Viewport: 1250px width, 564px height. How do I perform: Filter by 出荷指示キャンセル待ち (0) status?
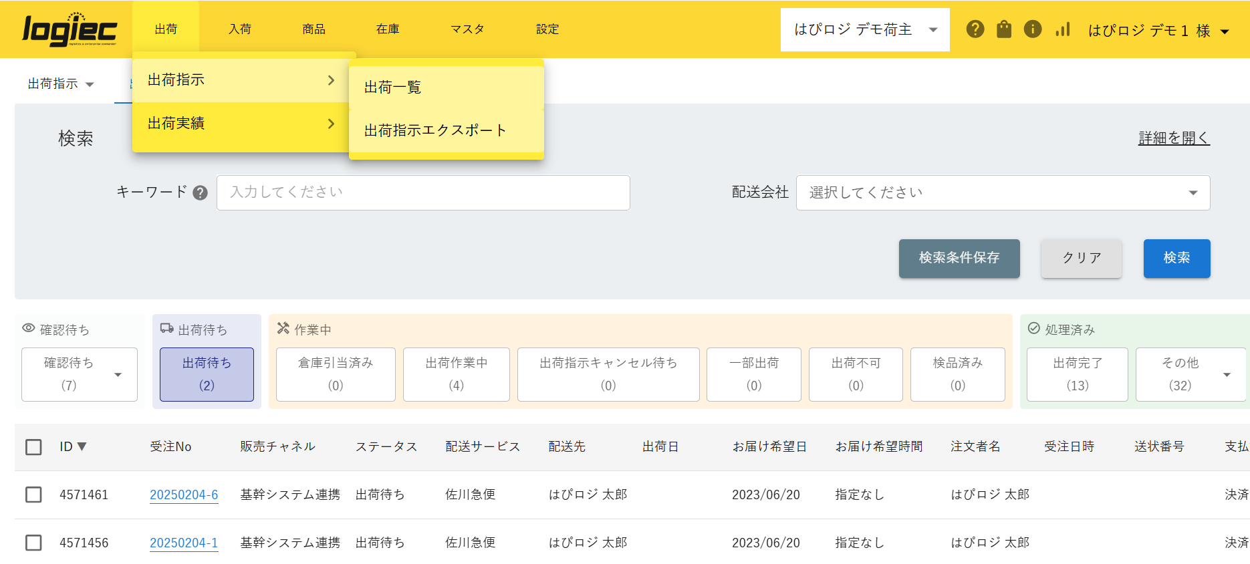608,374
